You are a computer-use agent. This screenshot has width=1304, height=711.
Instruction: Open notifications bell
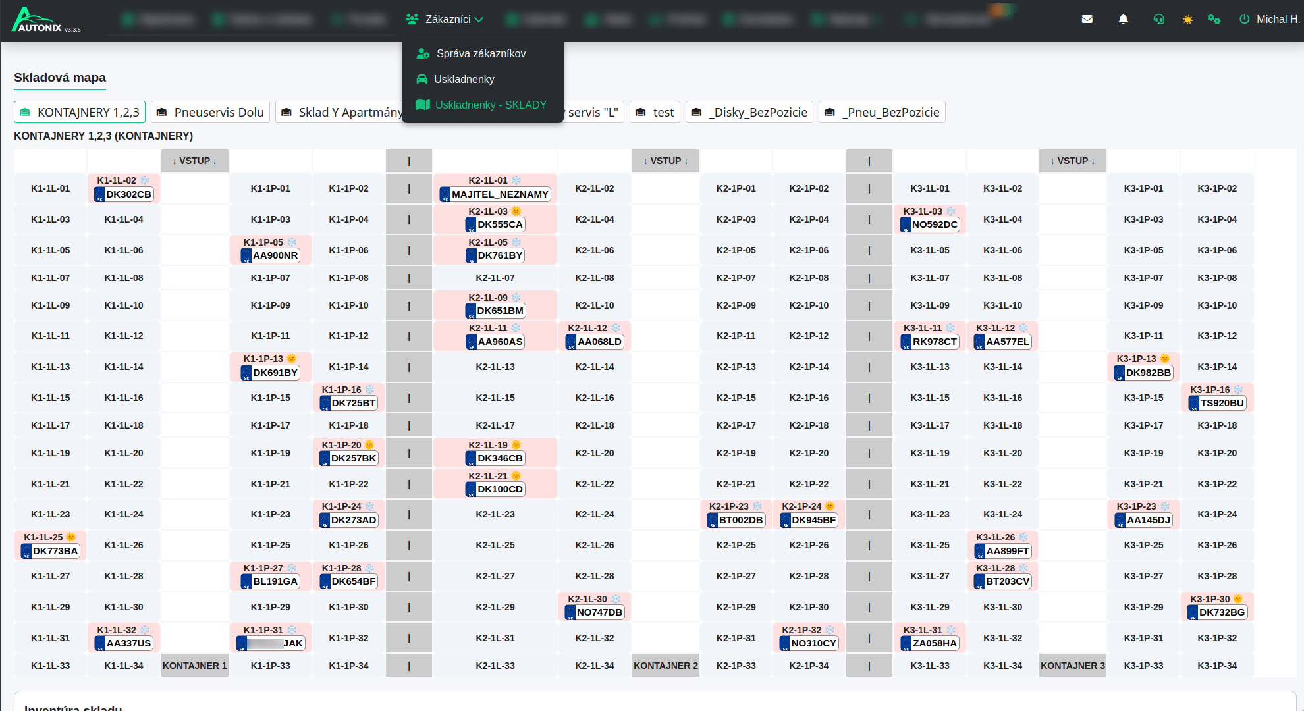(1124, 19)
